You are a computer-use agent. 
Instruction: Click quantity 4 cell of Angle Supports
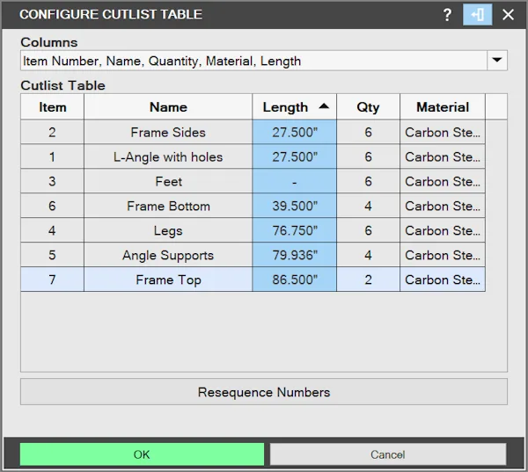click(x=368, y=255)
